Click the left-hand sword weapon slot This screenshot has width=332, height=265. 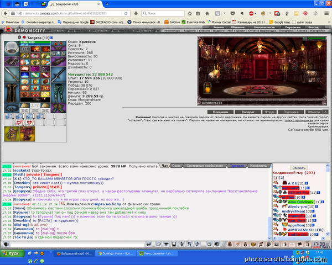12,75
